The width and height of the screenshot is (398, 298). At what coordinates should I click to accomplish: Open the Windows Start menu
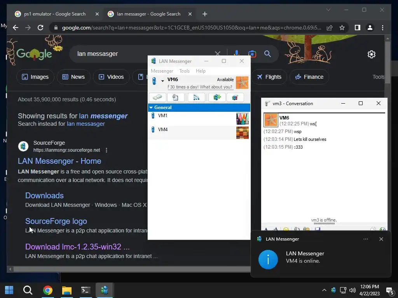coord(9,290)
